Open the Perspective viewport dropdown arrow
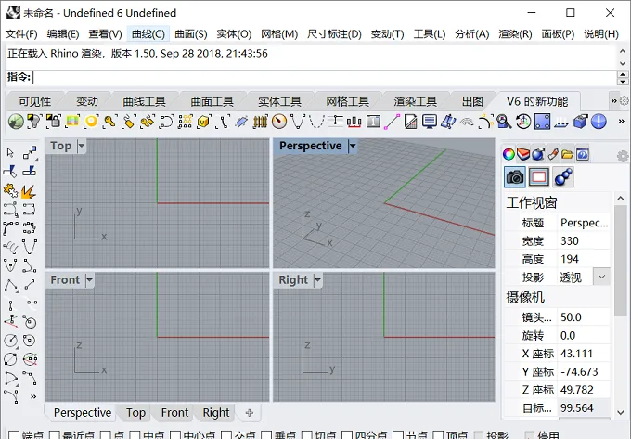 [x=353, y=146]
